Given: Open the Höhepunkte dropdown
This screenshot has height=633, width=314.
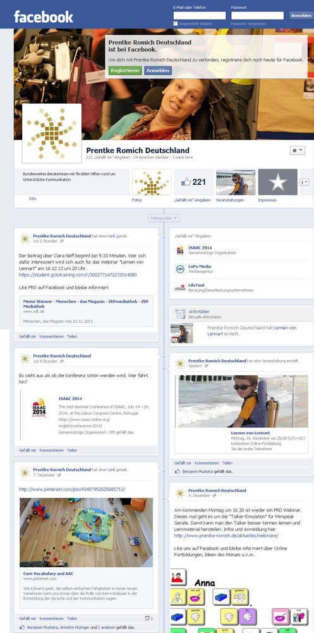Looking at the screenshot, I should click(164, 218).
